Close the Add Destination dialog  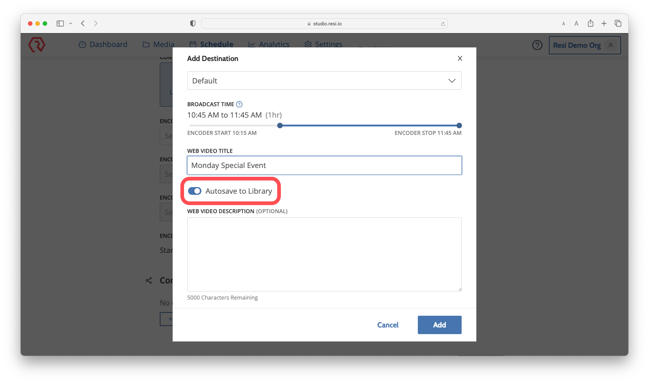point(460,58)
